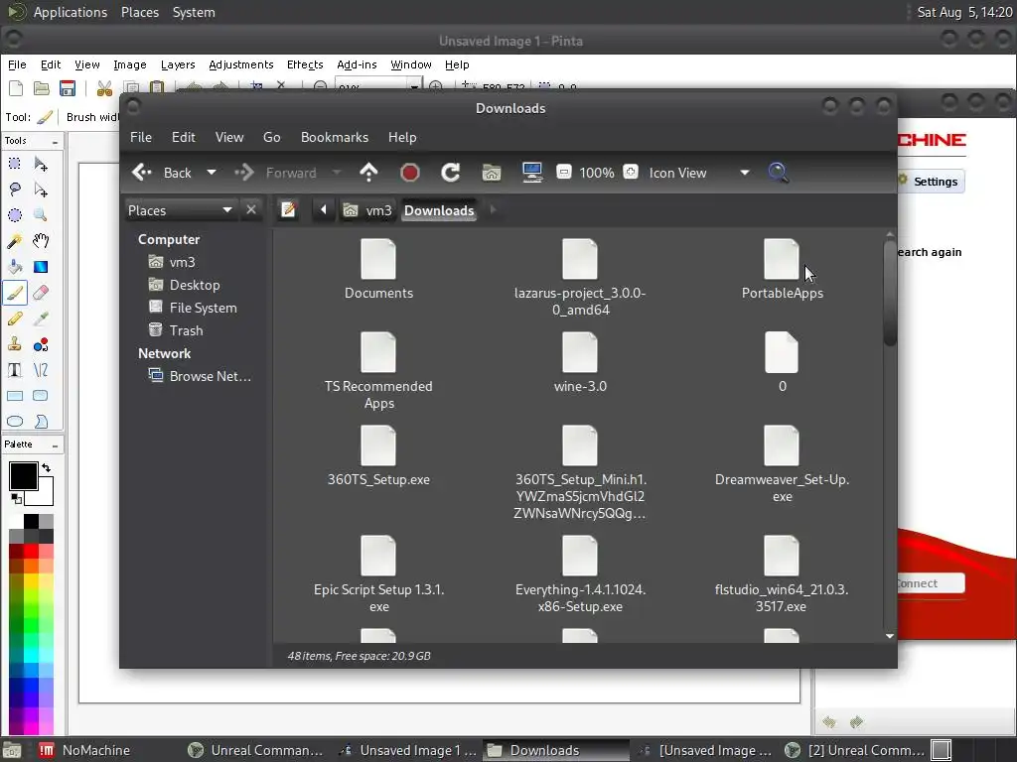Click the Home folder toolbar icon
The height and width of the screenshot is (762, 1017).
[491, 173]
